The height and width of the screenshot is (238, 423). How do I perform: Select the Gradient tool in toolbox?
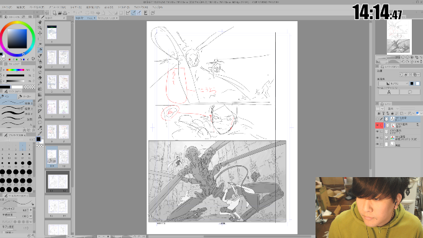40,94
